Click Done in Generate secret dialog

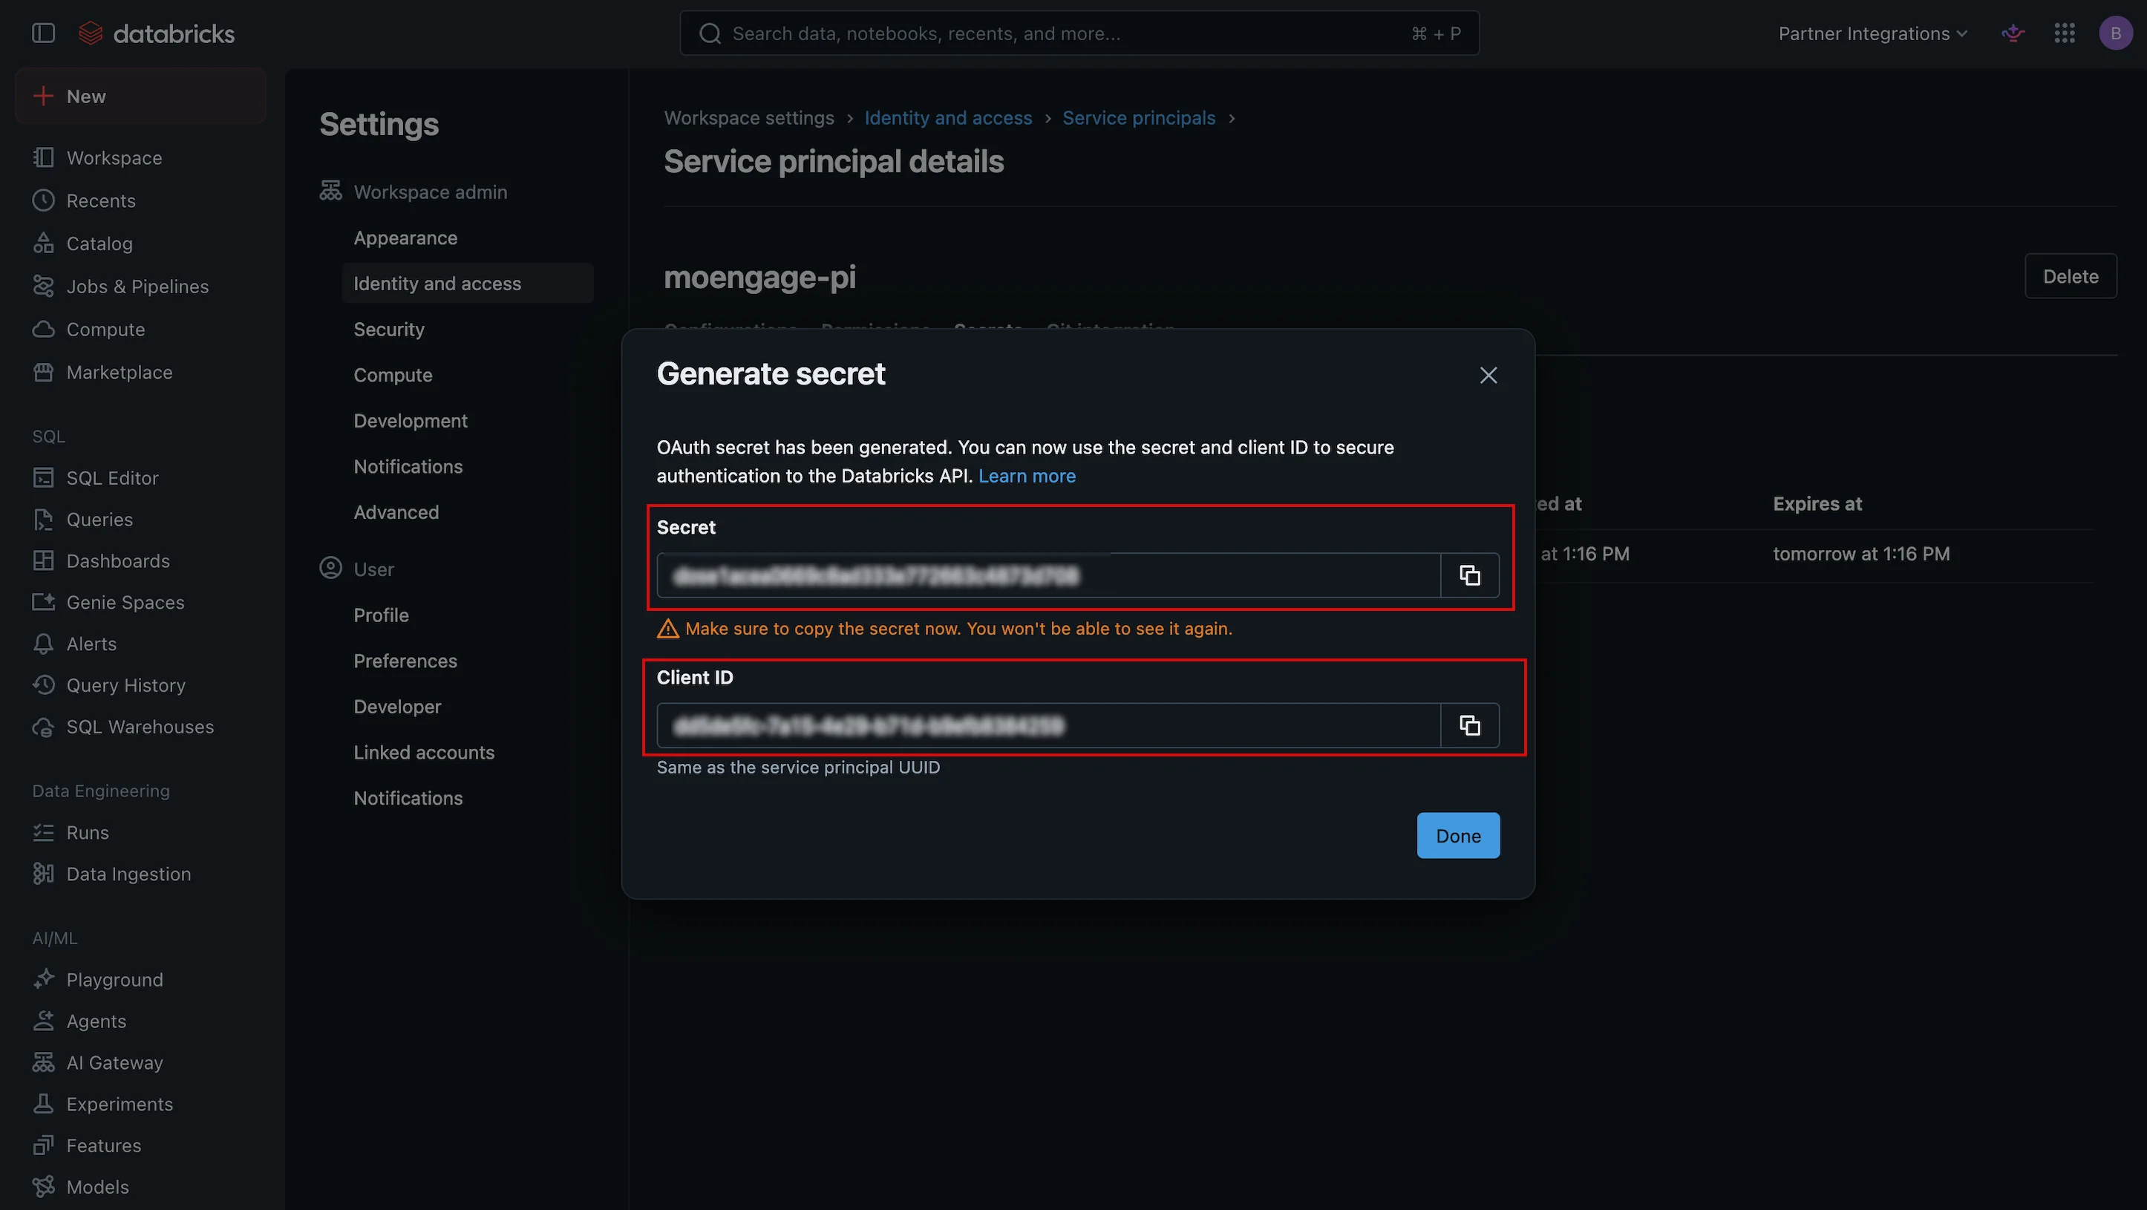1458,835
